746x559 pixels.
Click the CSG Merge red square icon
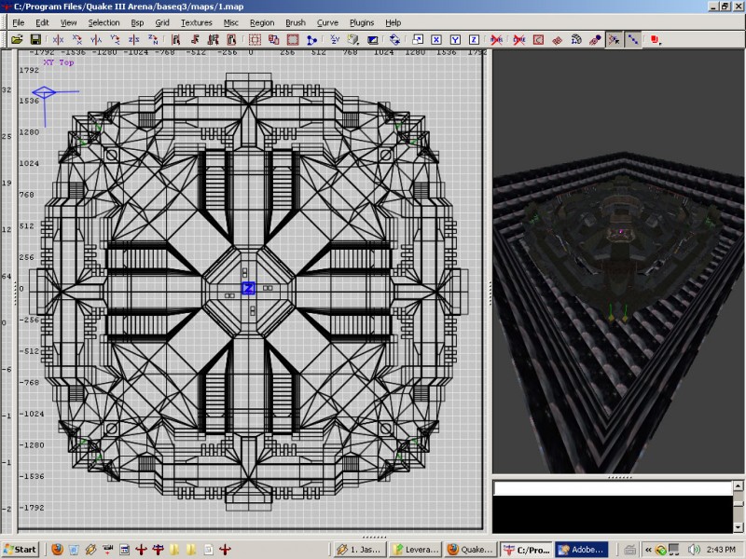tap(293, 39)
